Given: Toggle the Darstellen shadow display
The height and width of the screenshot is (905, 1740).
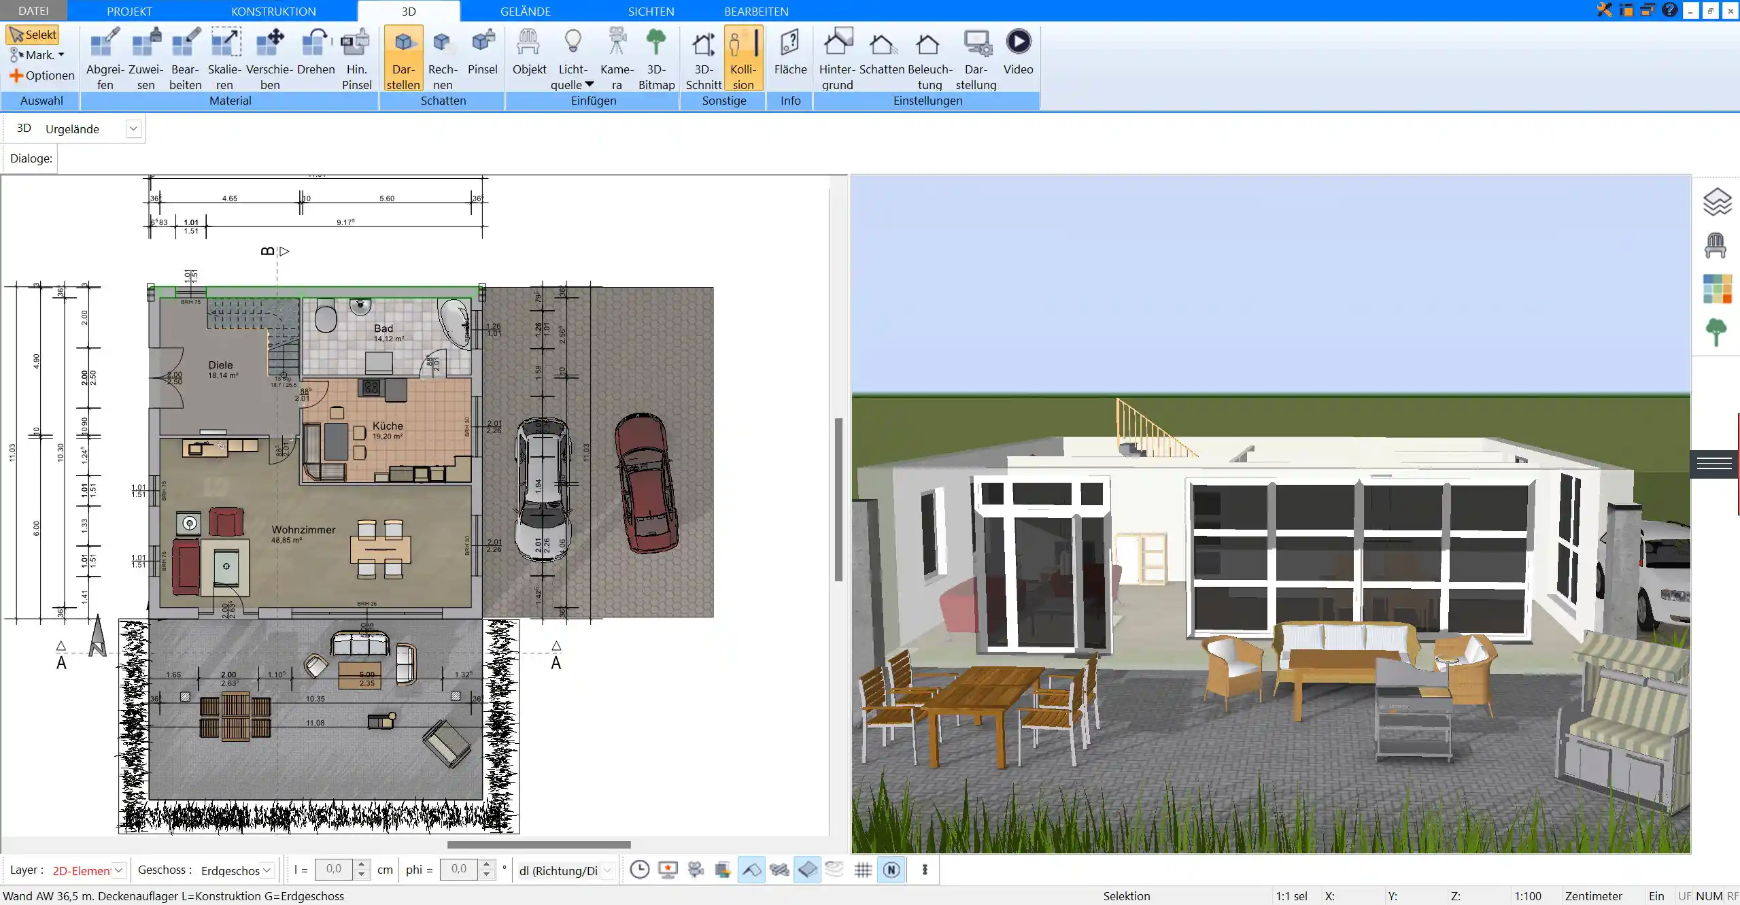Looking at the screenshot, I should point(403,58).
